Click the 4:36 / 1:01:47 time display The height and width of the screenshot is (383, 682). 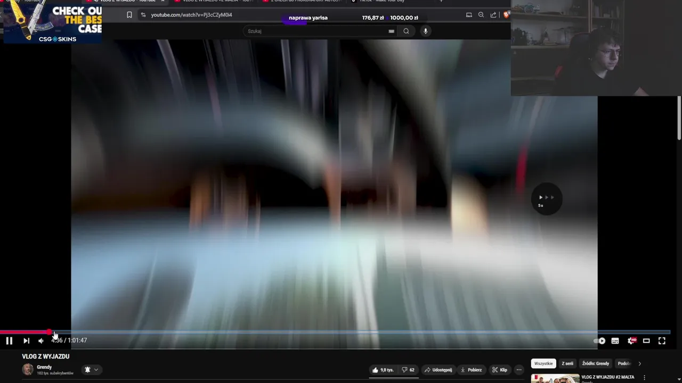pos(69,340)
